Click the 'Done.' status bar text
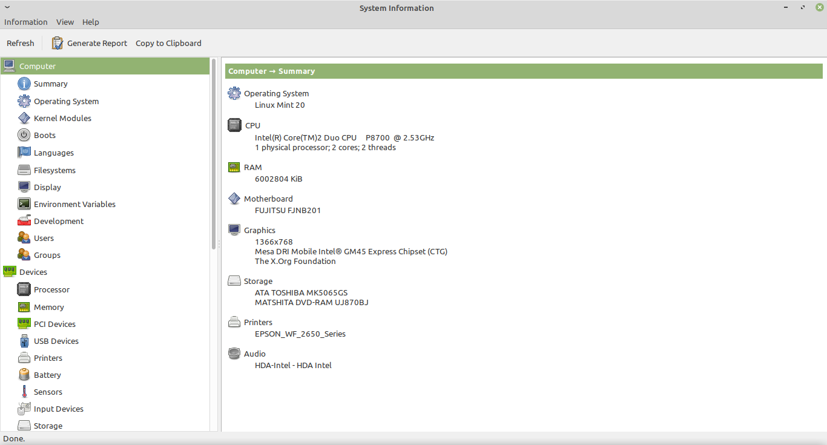The height and width of the screenshot is (445, 827). coord(15,438)
